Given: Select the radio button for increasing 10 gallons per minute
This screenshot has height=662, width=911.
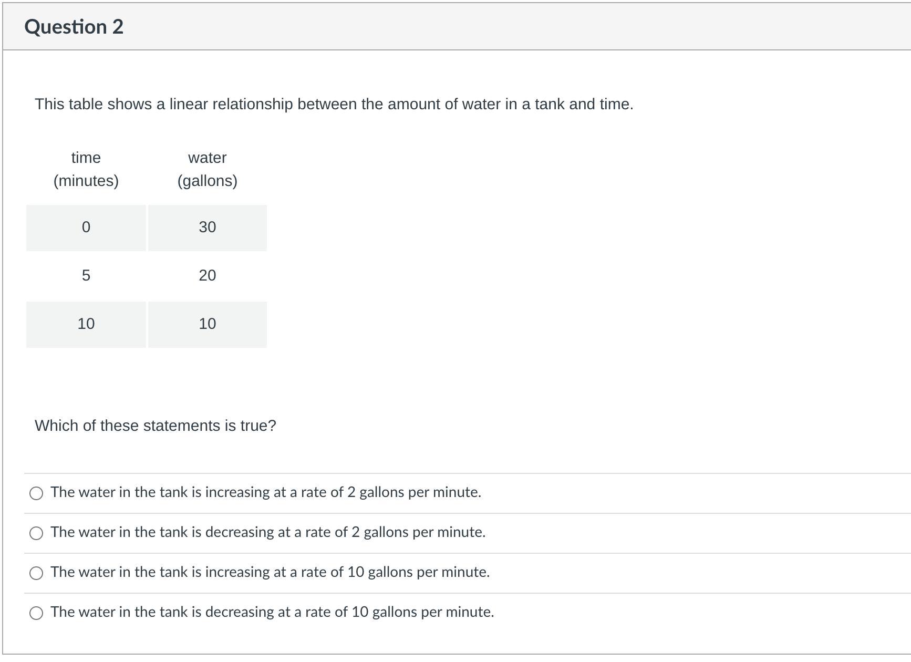Looking at the screenshot, I should [36, 573].
